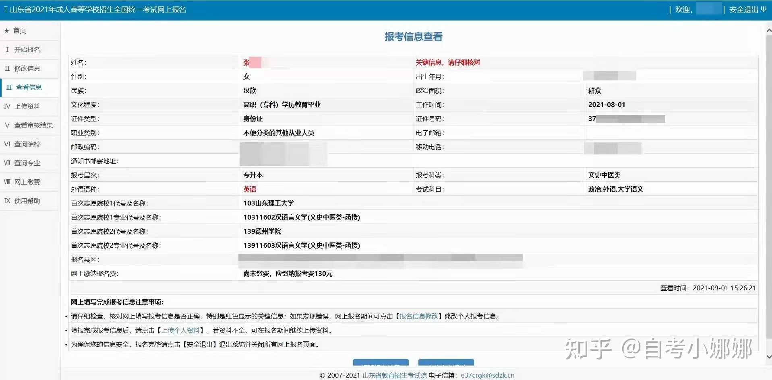The image size is (772, 380).
Task: Click the 2021-08-01 work date value
Action: 606,105
